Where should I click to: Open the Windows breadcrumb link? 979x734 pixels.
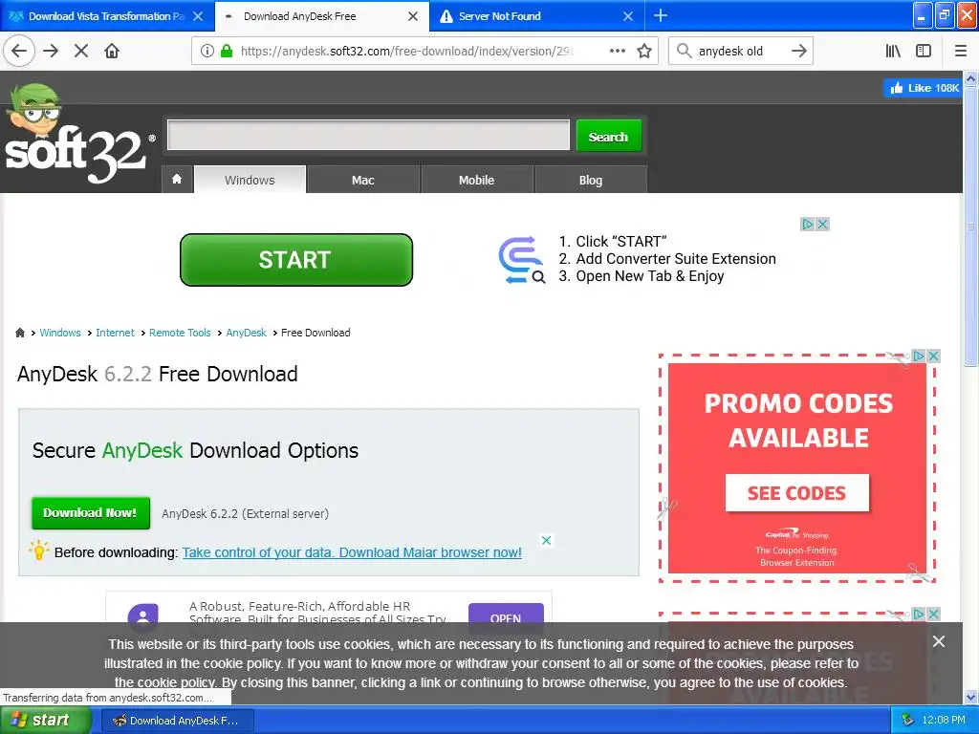(x=60, y=333)
